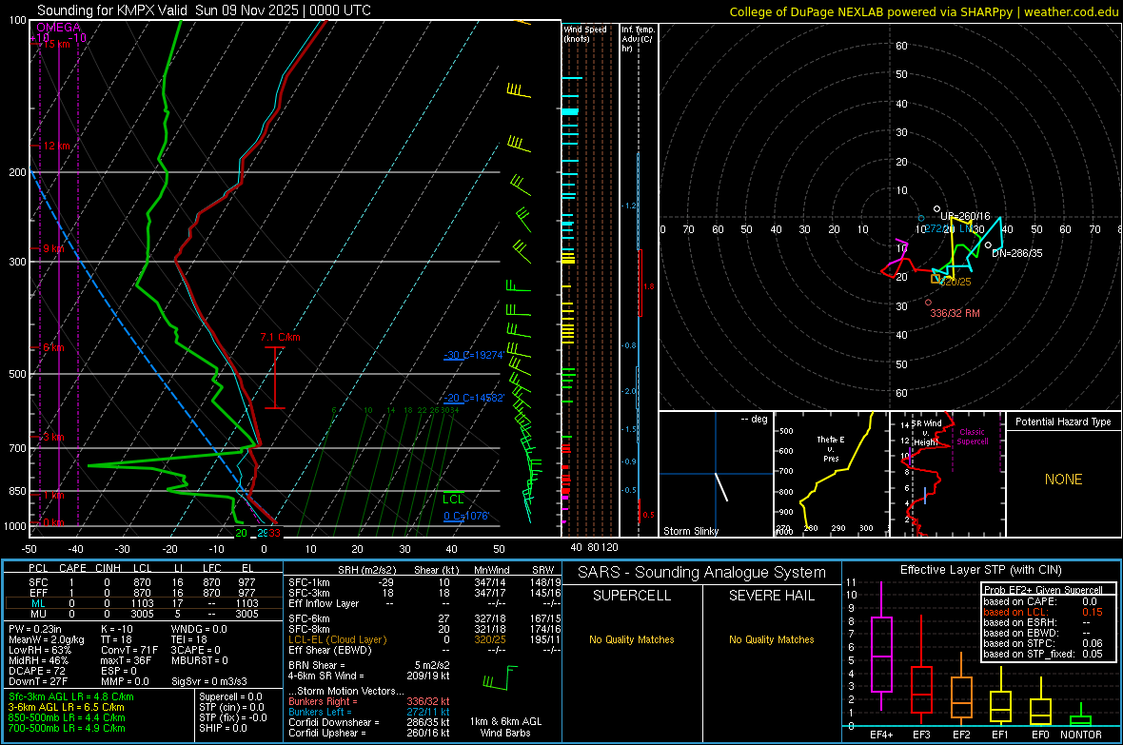Click the white circle beside UP=260/16

pos(936,209)
